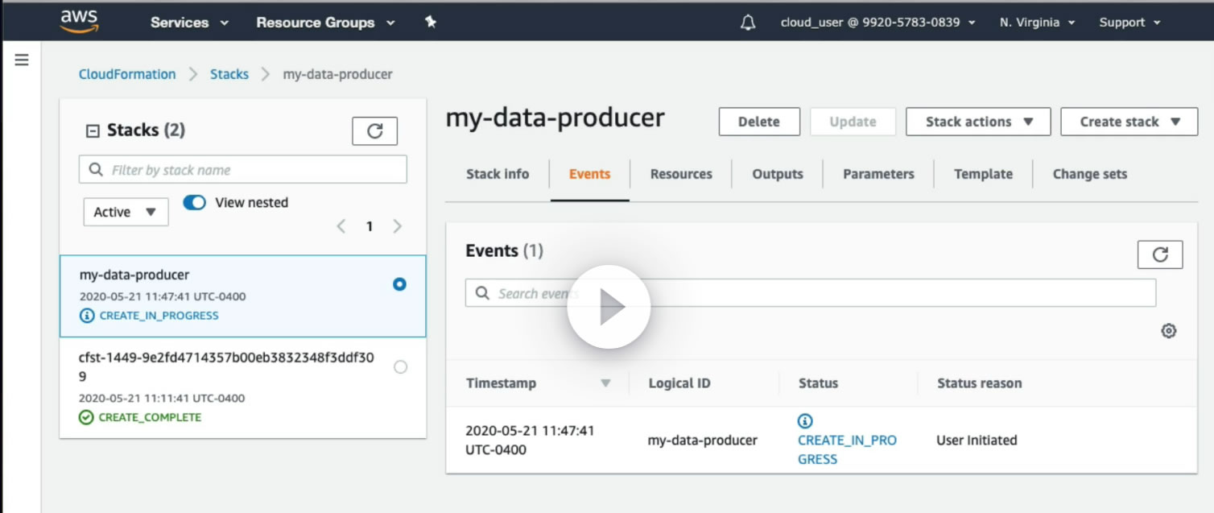Select the my-data-producer stack radio button
The height and width of the screenshot is (513, 1214).
click(399, 284)
